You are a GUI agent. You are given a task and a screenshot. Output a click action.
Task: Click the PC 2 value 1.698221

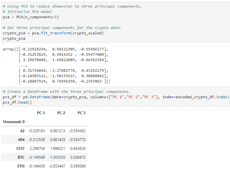click(x=57, y=148)
